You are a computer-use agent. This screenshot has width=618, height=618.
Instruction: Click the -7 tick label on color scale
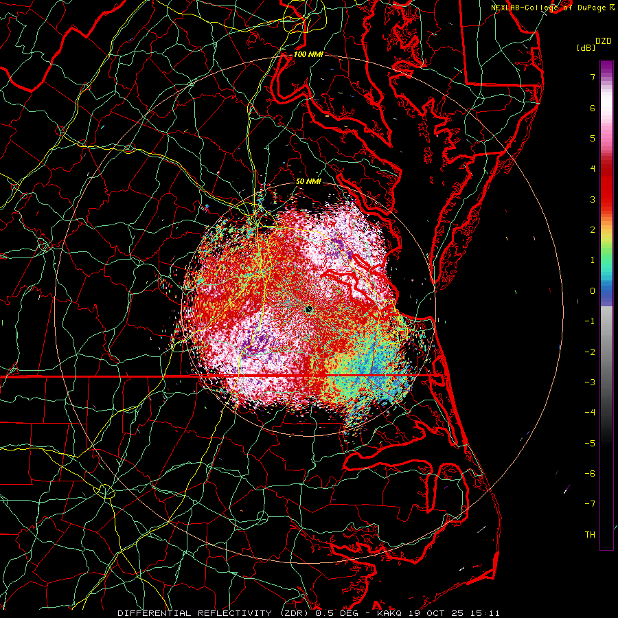(x=590, y=504)
